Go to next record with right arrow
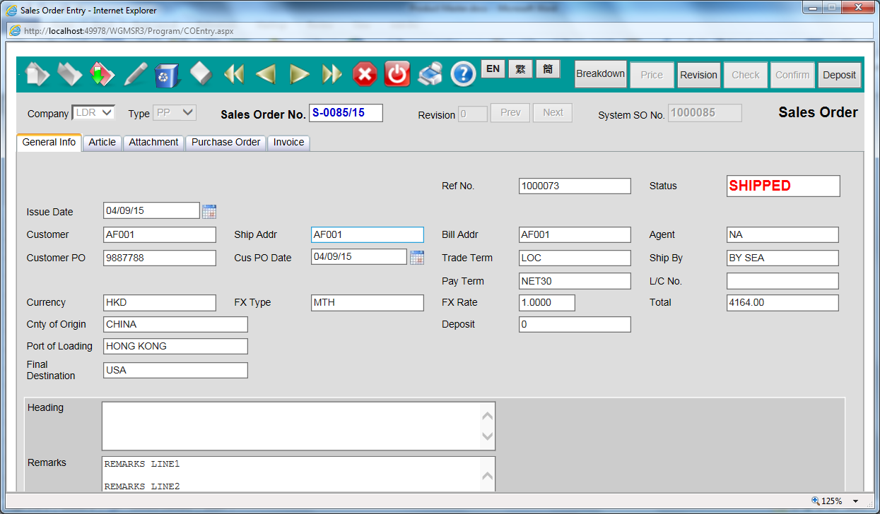Viewport: 880px width, 514px height. point(300,74)
